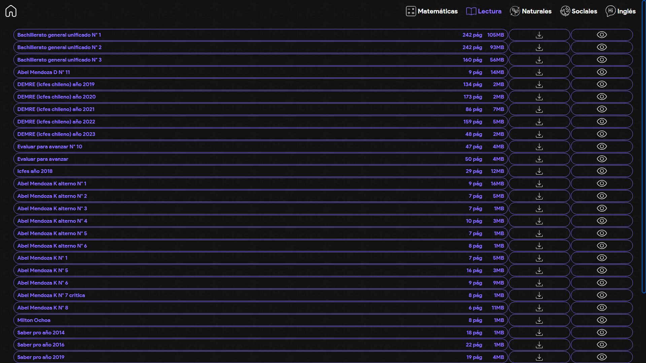Download DEMRE (icfes chileno) año 2022
Image resolution: width=646 pixels, height=363 pixels.
click(539, 122)
